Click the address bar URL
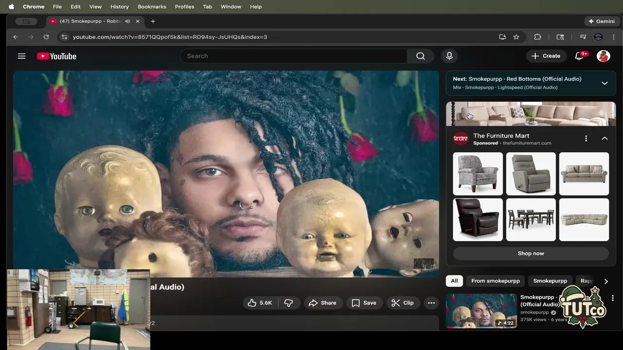This screenshot has width=623, height=350. point(170,37)
